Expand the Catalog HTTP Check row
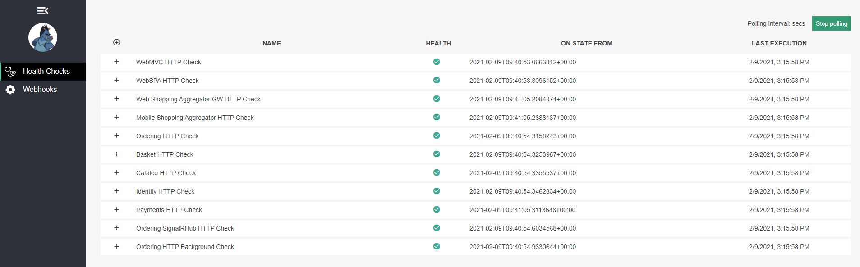Screen dimensions: 860x267 116,172
